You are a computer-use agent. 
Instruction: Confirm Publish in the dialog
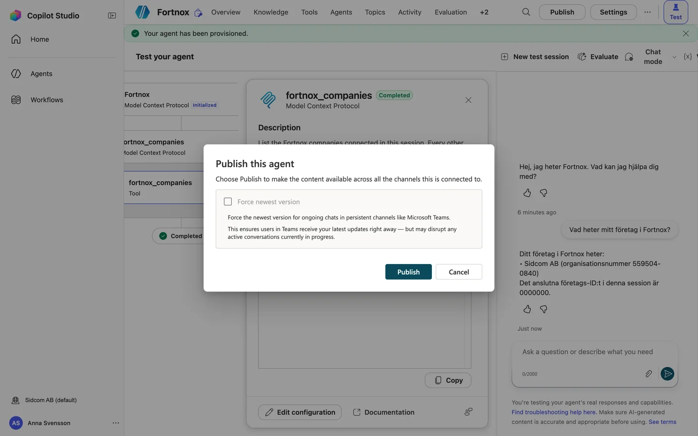coord(409,272)
